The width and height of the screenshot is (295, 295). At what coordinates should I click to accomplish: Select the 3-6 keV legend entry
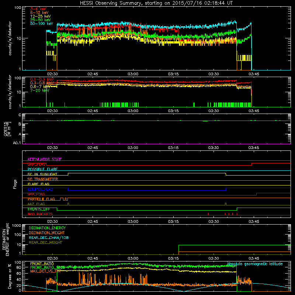[38, 9]
